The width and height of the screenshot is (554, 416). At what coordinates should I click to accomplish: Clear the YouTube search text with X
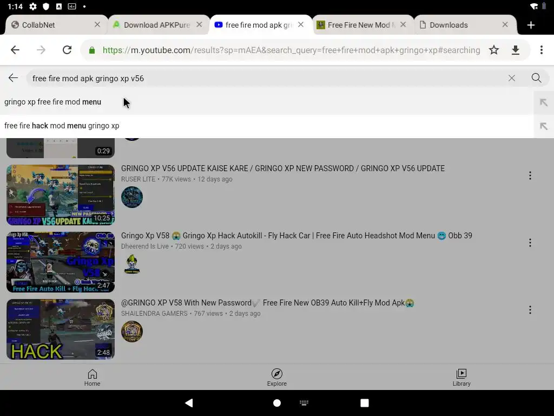tap(512, 78)
